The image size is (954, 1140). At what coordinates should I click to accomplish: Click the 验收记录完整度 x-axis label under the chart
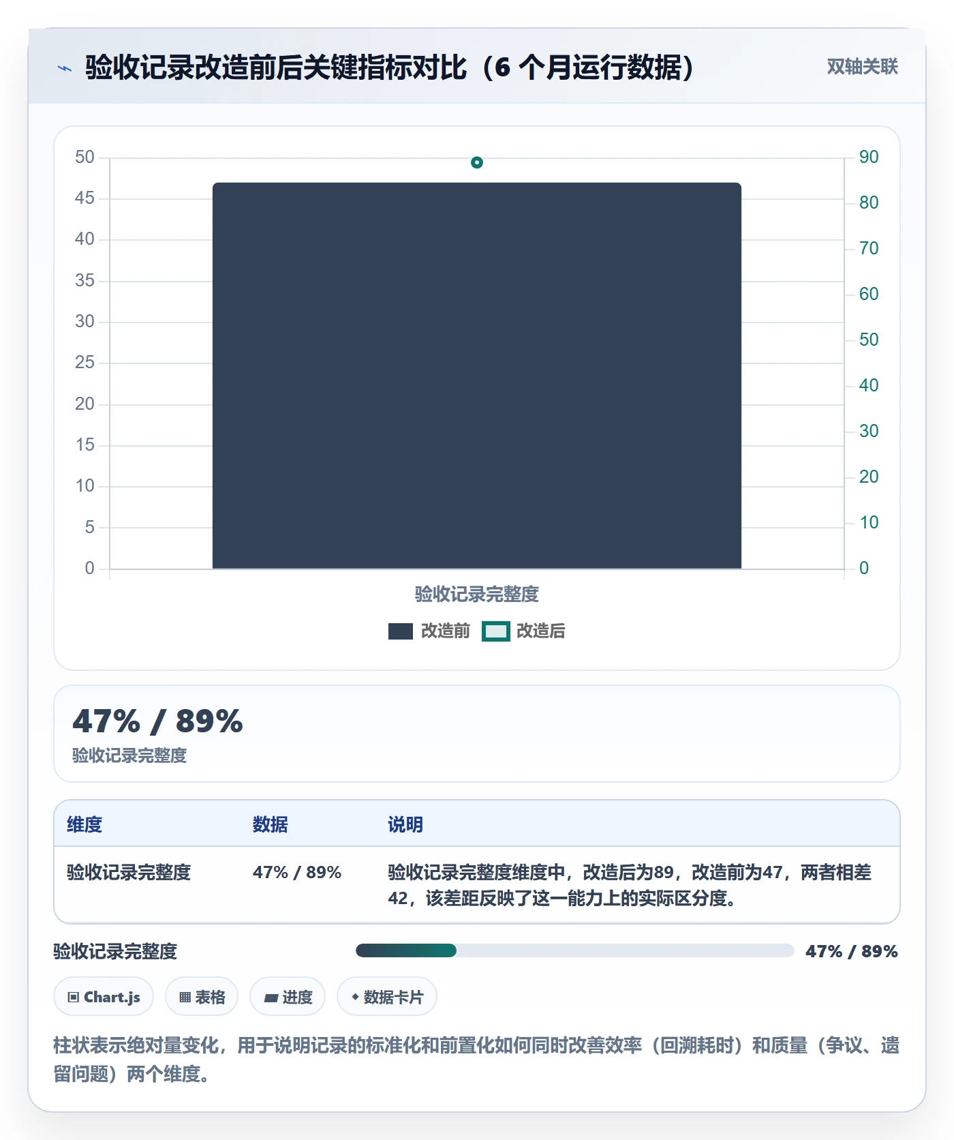[x=477, y=595]
